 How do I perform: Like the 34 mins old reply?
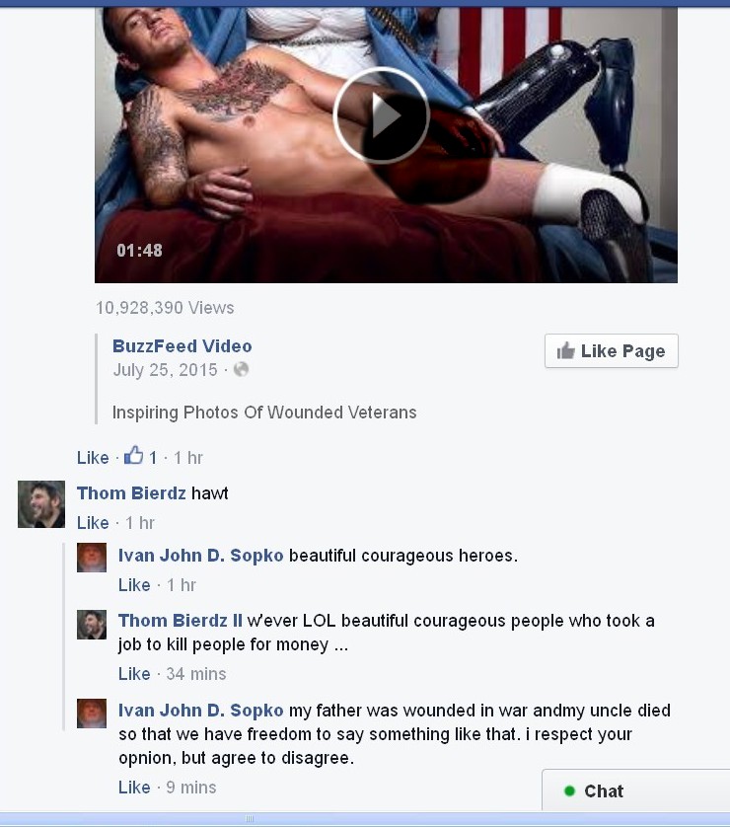134,673
